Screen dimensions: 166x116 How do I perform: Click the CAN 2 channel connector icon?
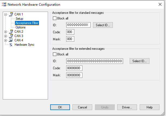click(x=11, y=32)
